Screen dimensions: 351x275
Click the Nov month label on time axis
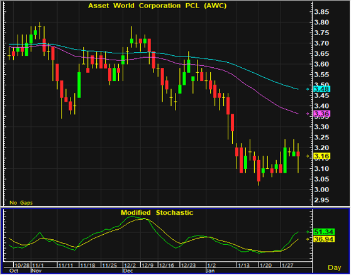point(36,271)
